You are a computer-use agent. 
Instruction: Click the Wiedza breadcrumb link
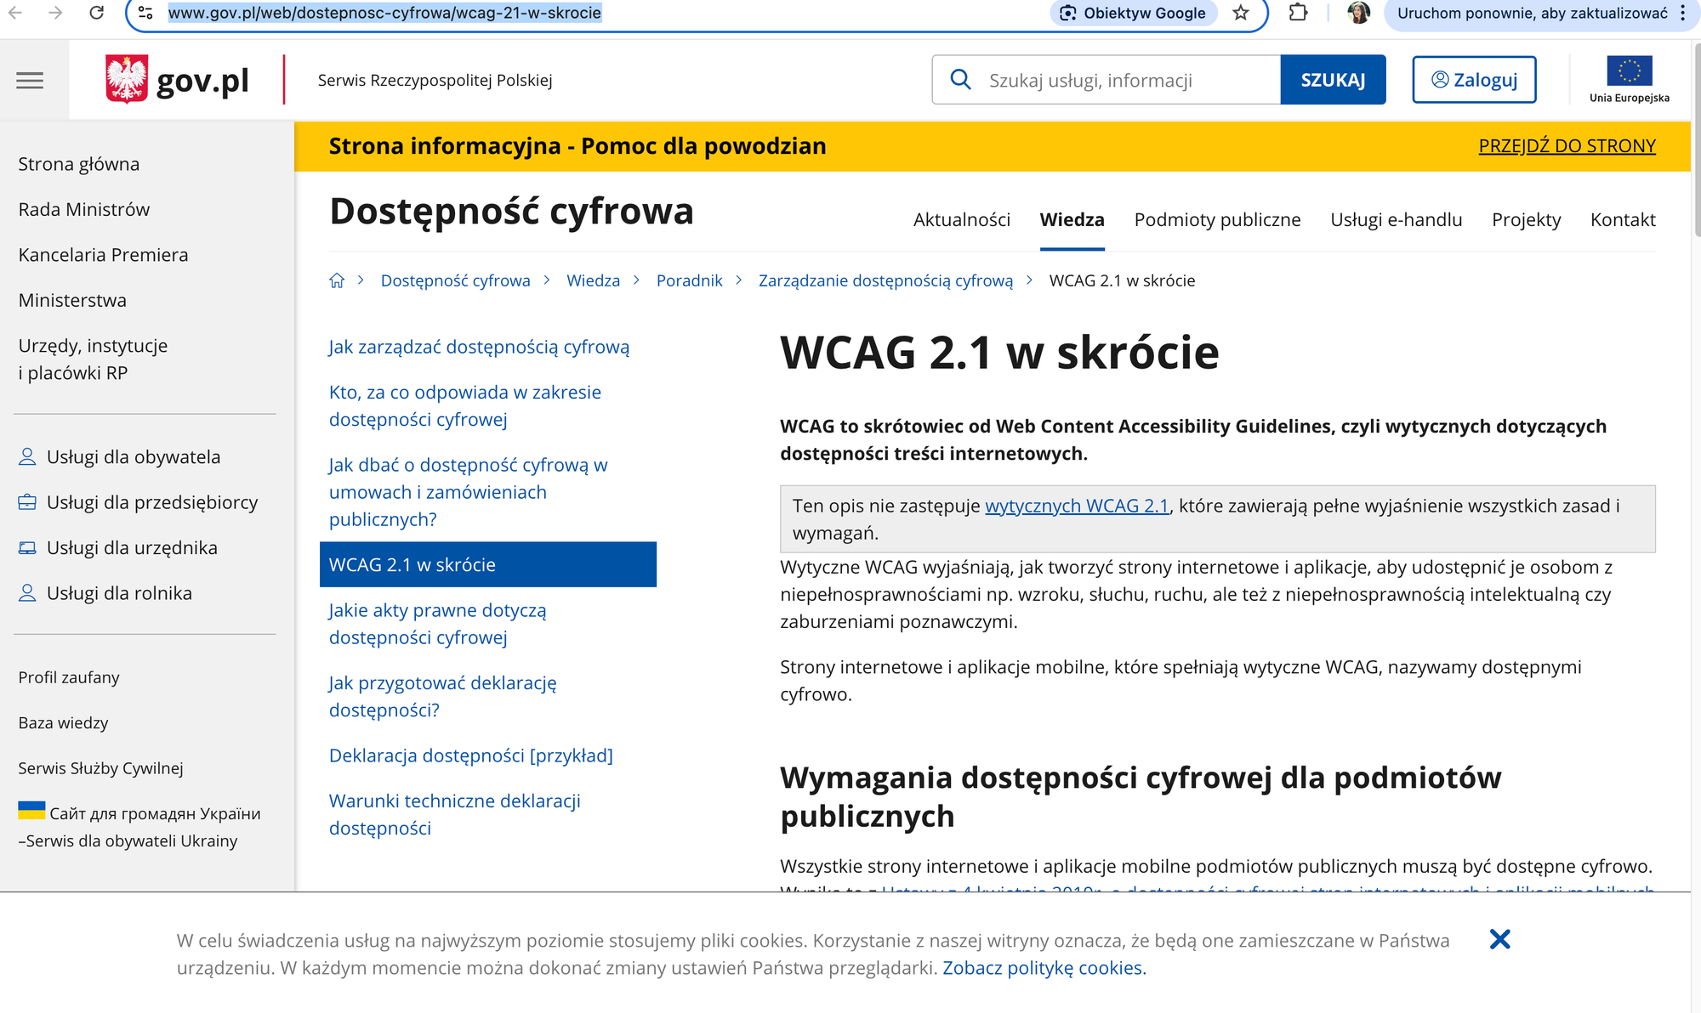click(593, 280)
